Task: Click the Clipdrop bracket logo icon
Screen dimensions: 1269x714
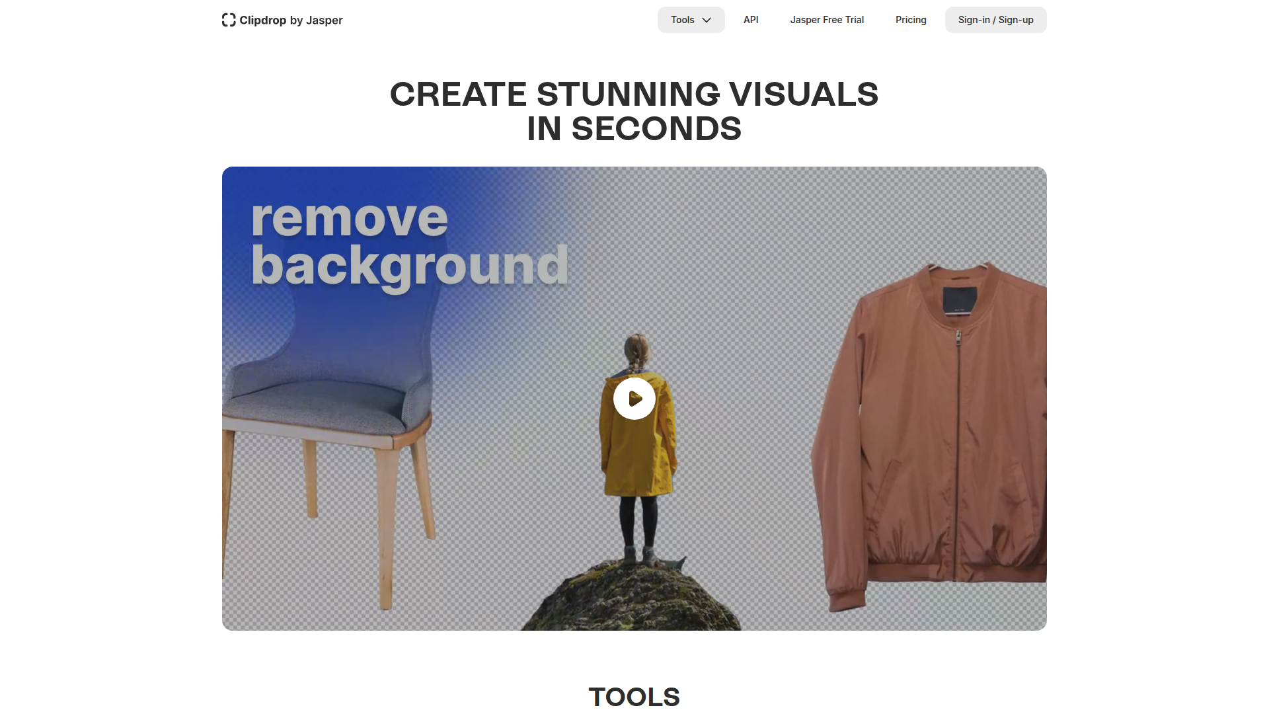Action: [x=229, y=20]
